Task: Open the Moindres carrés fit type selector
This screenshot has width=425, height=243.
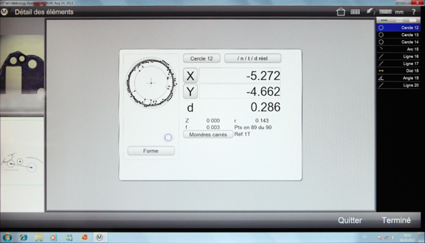Action: [208, 135]
